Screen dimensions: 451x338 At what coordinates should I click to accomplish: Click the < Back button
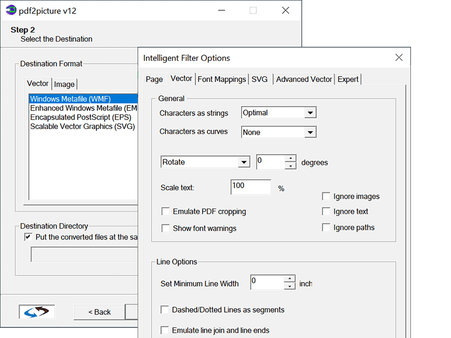[100, 312]
